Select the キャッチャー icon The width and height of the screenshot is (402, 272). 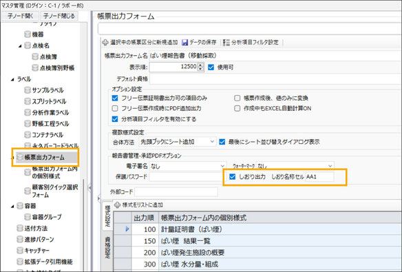20,251
